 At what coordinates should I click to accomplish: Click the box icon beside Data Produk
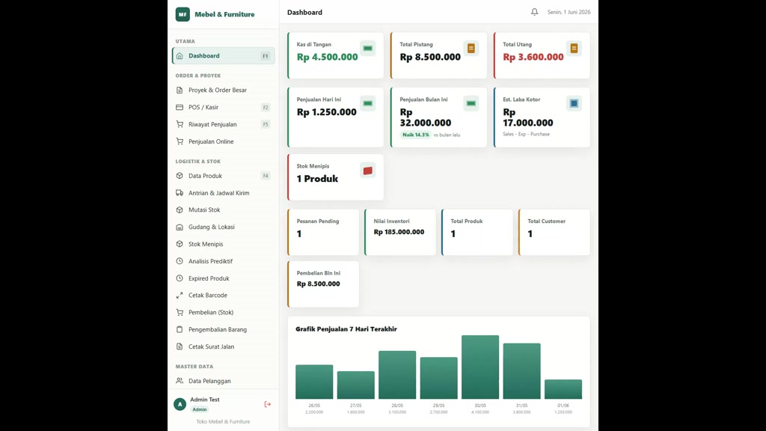[180, 175]
